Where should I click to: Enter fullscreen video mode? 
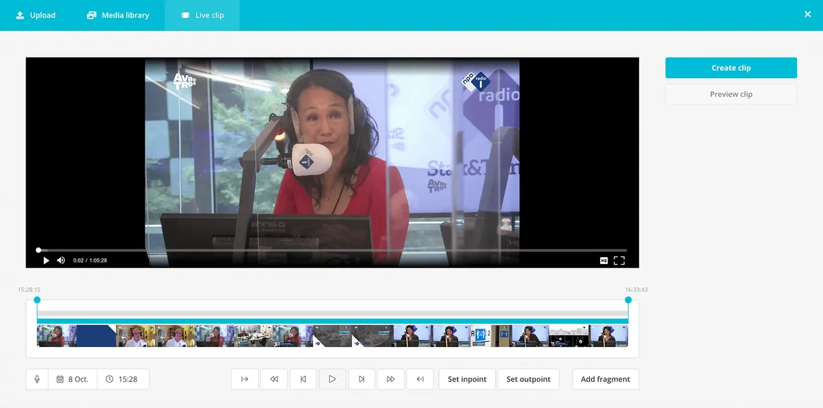coord(619,261)
